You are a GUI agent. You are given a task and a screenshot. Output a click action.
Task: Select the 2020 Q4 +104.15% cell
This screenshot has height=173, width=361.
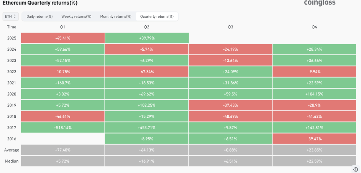[314, 94]
